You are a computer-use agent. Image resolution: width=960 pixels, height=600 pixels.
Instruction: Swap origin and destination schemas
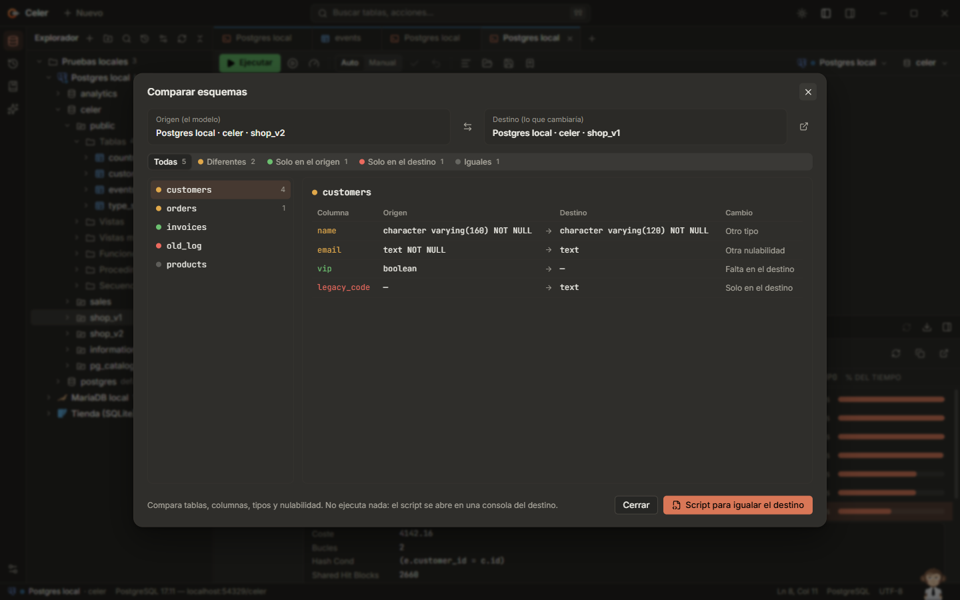coord(467,127)
